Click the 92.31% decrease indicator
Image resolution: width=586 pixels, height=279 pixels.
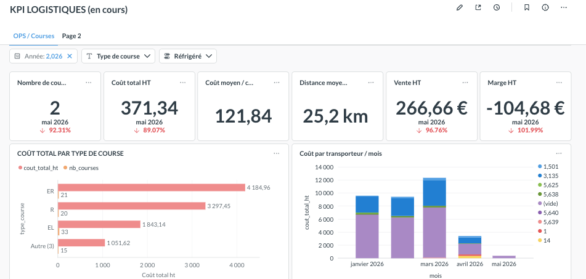click(55, 131)
